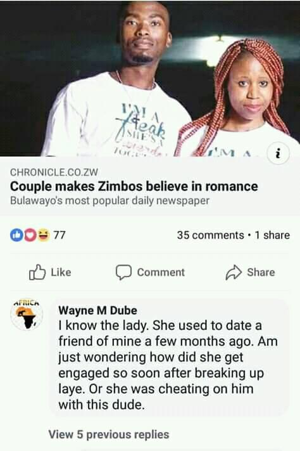Click the CHRONICLE.CO.ZW source label
The height and width of the screenshot is (451, 300).
(x=54, y=172)
